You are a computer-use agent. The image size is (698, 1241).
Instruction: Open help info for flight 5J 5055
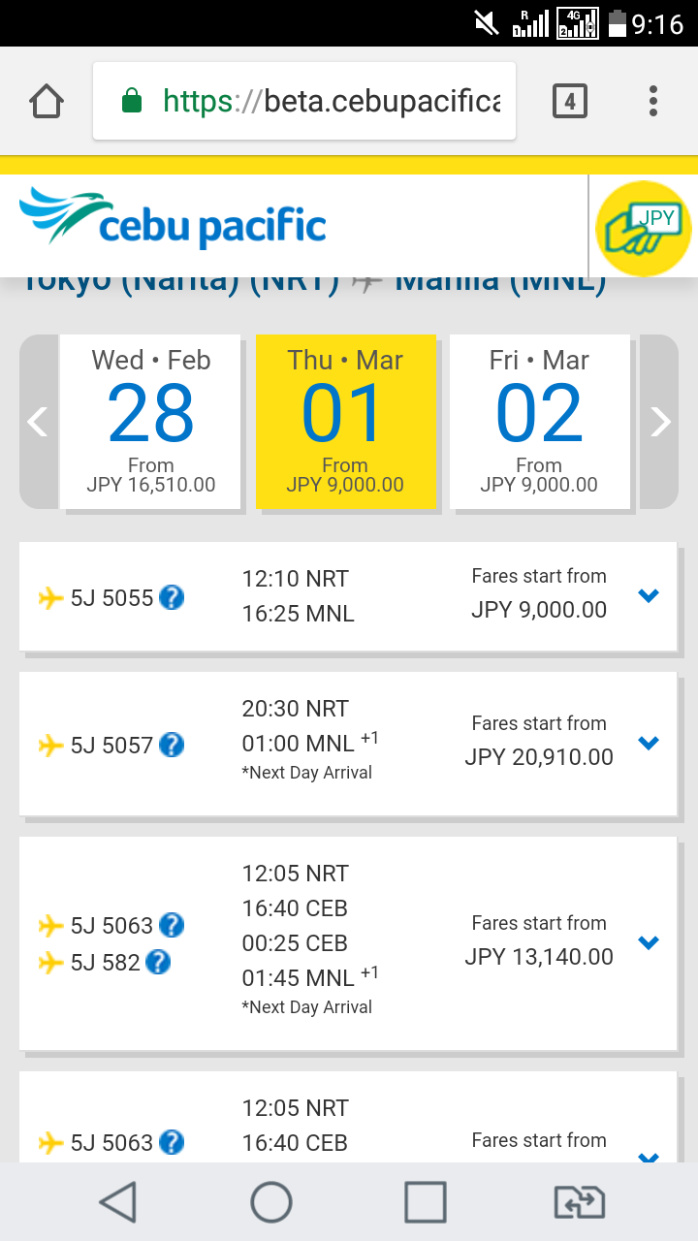coord(172,597)
